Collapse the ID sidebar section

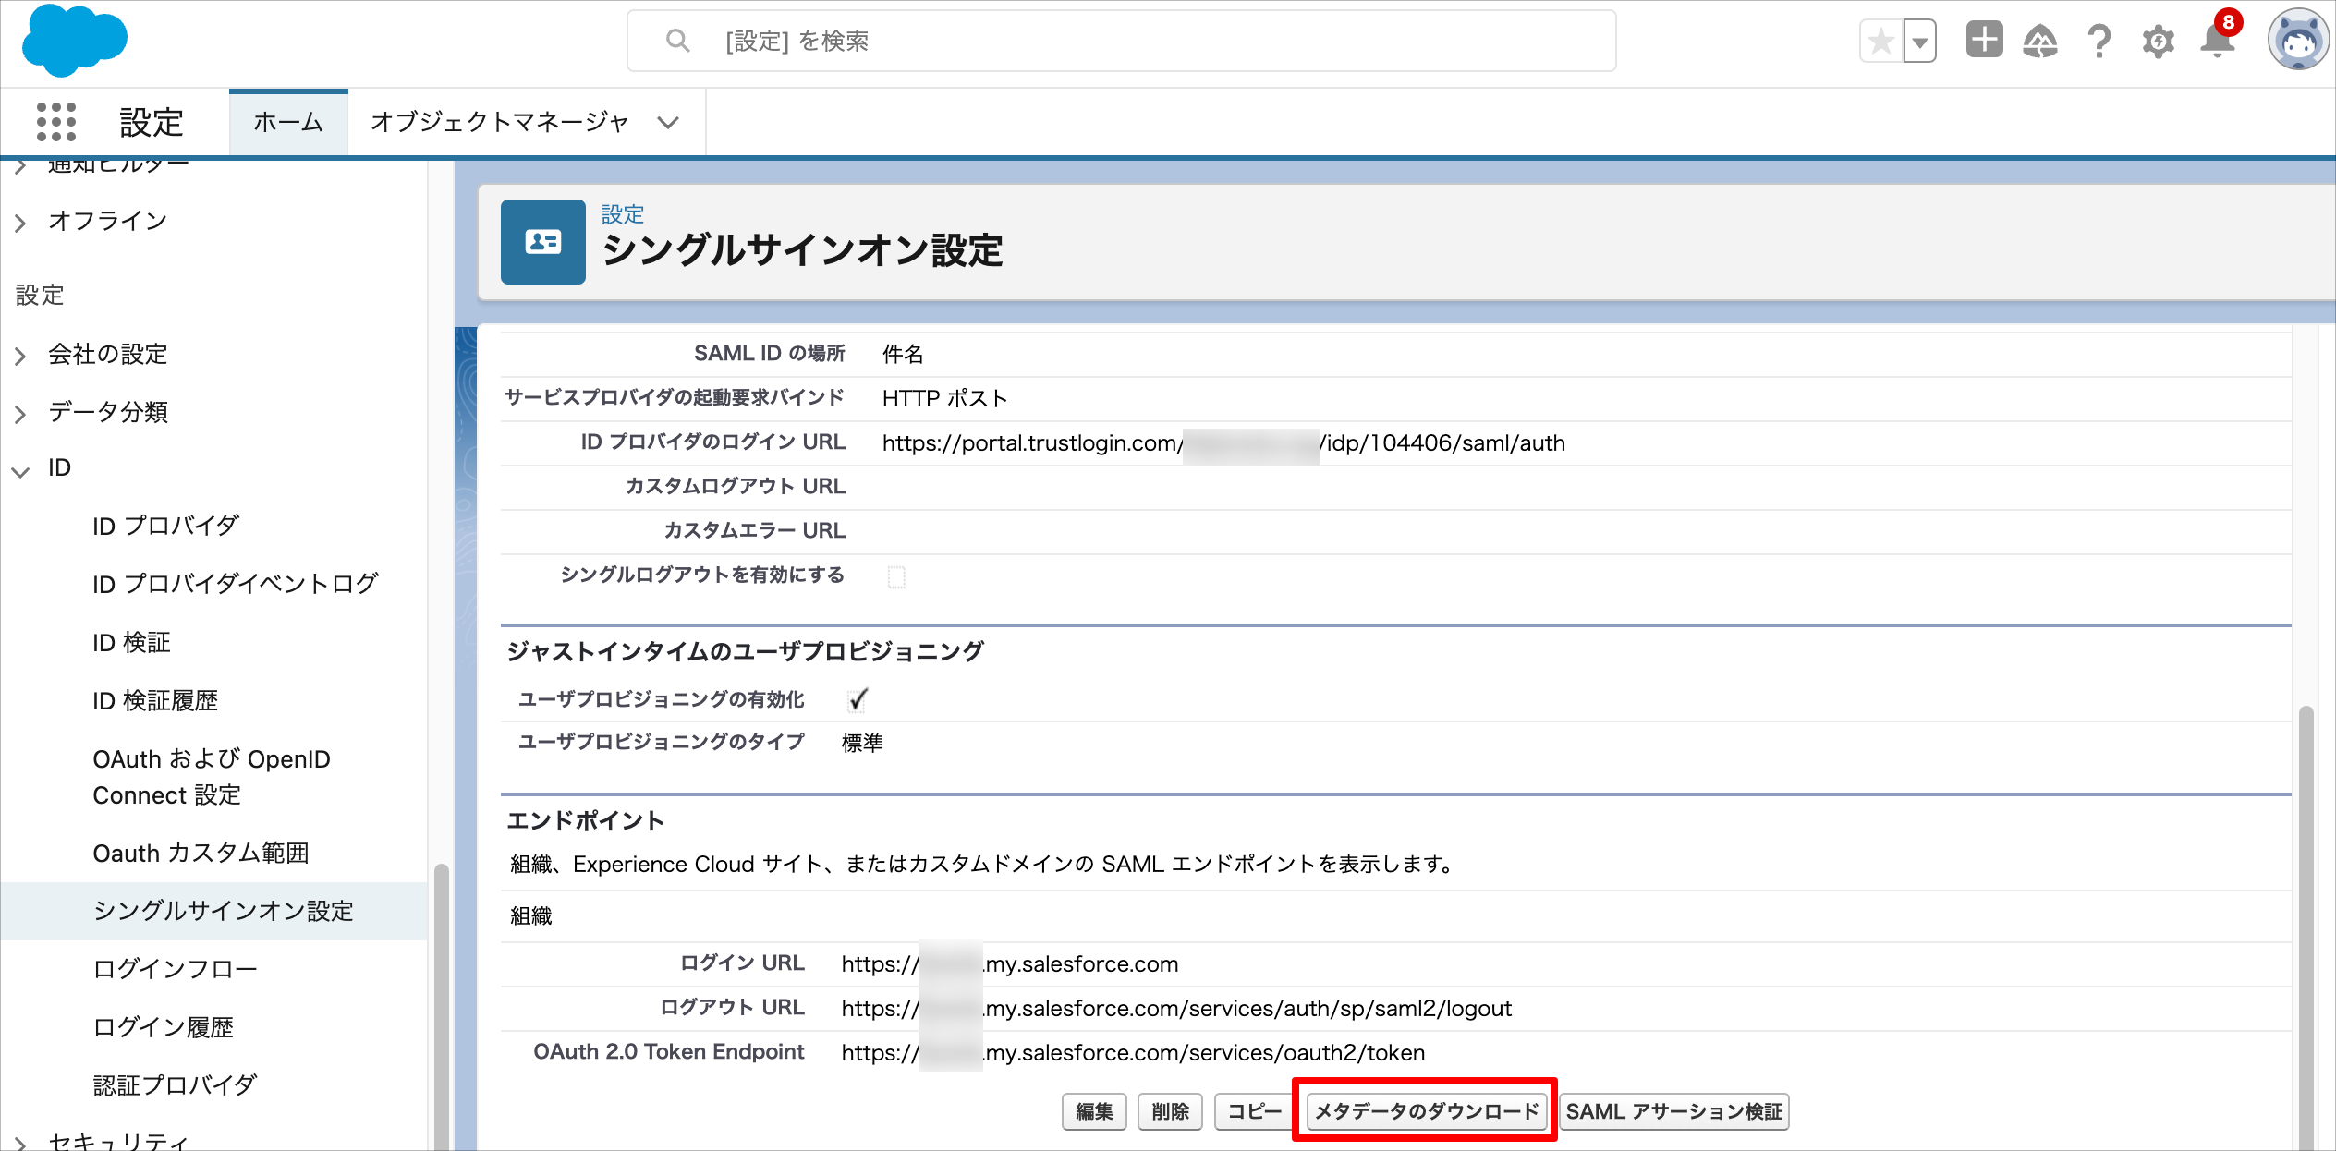[20, 471]
